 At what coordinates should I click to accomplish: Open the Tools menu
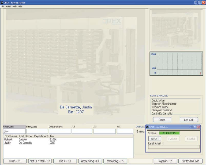14,6
